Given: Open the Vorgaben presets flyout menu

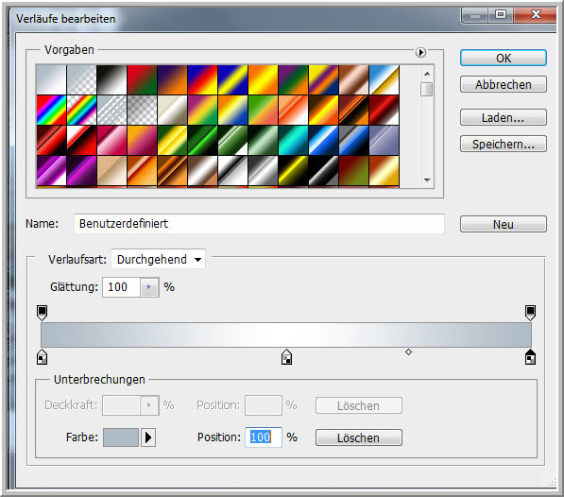Looking at the screenshot, I should pos(420,53).
